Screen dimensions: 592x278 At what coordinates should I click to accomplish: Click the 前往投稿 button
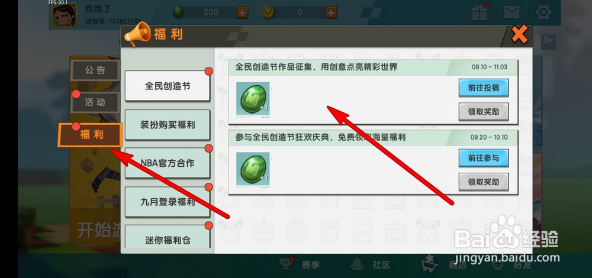pos(484,88)
